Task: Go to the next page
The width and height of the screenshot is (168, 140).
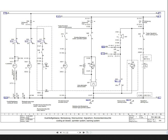Action: pos(80,132)
